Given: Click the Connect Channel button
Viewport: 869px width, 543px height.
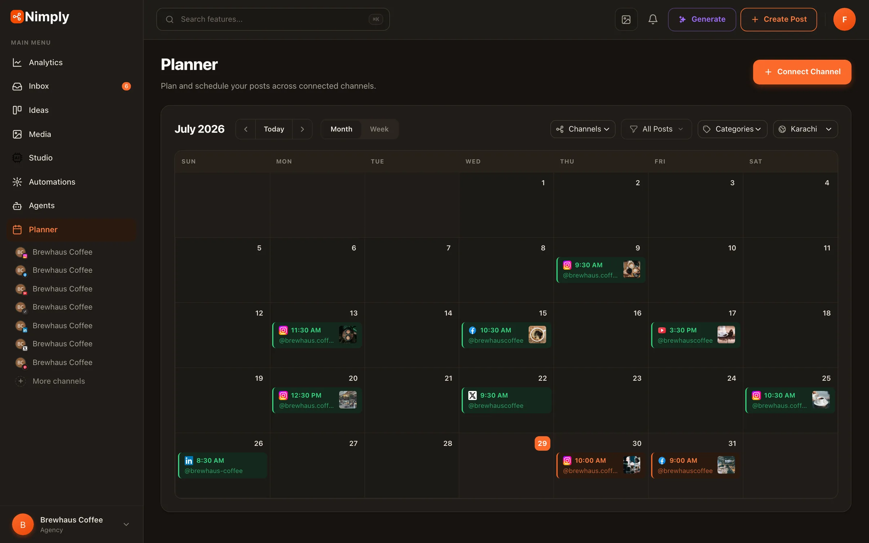Looking at the screenshot, I should [802, 72].
